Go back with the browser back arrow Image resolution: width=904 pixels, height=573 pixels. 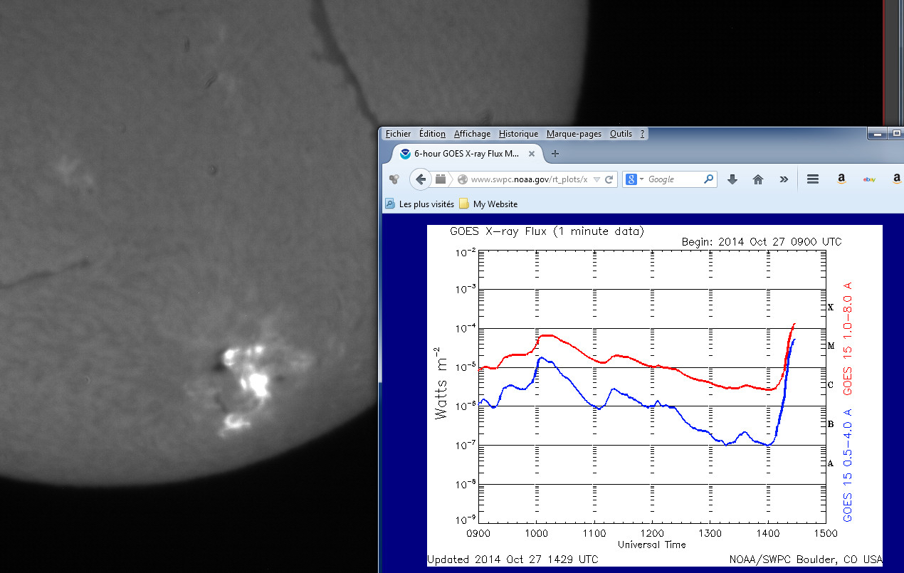421,179
